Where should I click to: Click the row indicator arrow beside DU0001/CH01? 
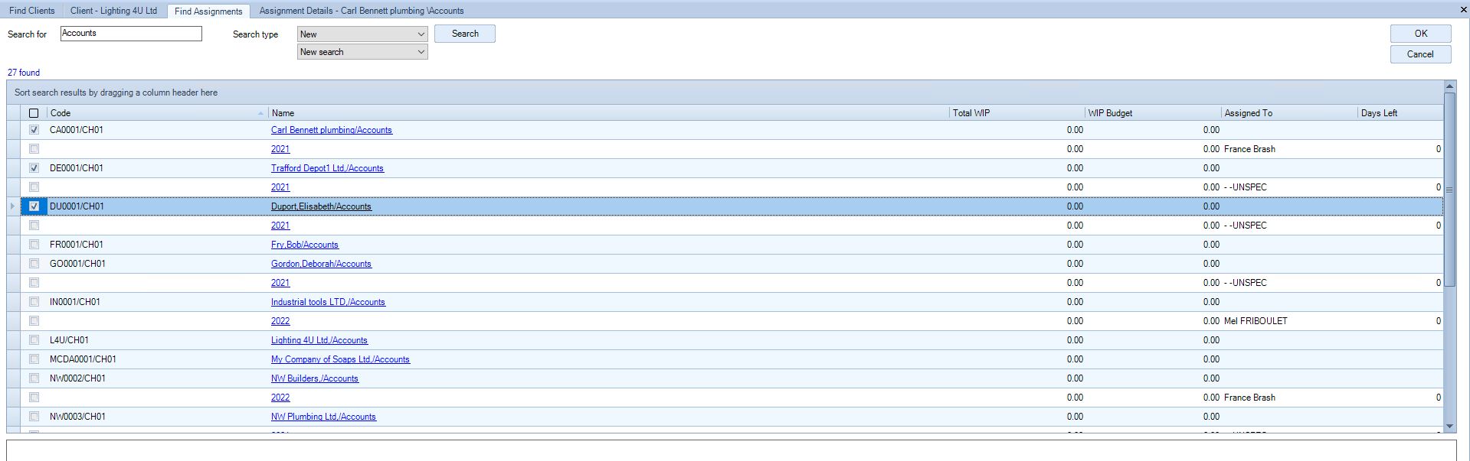(x=13, y=206)
